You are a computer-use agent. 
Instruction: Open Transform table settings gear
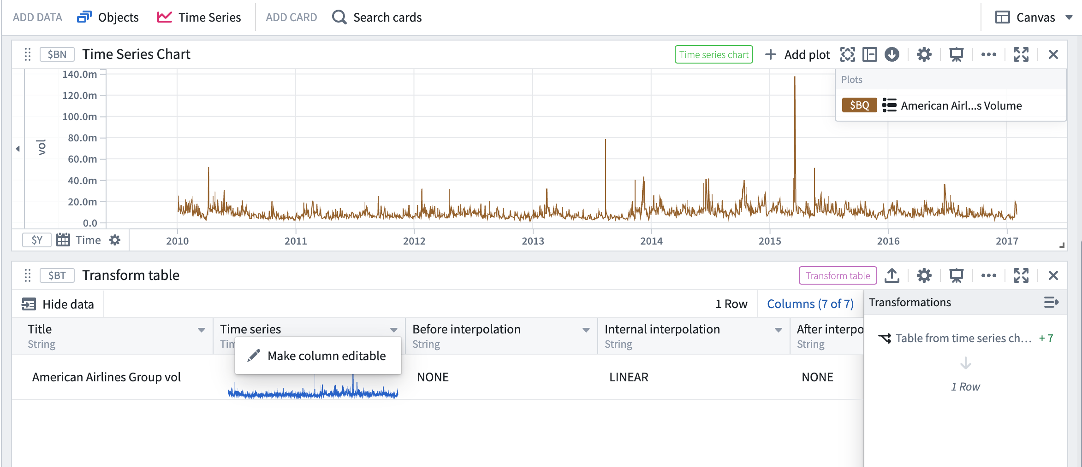click(x=924, y=275)
